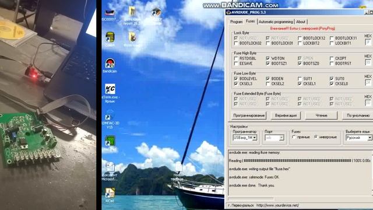This screenshot has width=373, height=210.
Task: Click the Первоуральск status bar text
Action: [241, 205]
